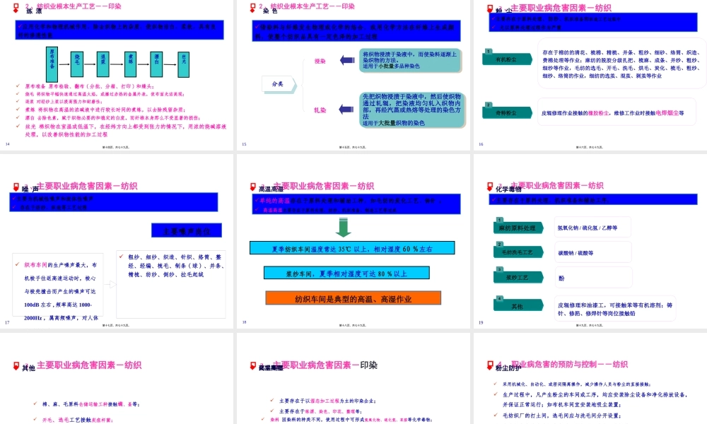This screenshot has height=424, width=707.
Task: Click the 丝光 flow box
Action: pos(184,64)
